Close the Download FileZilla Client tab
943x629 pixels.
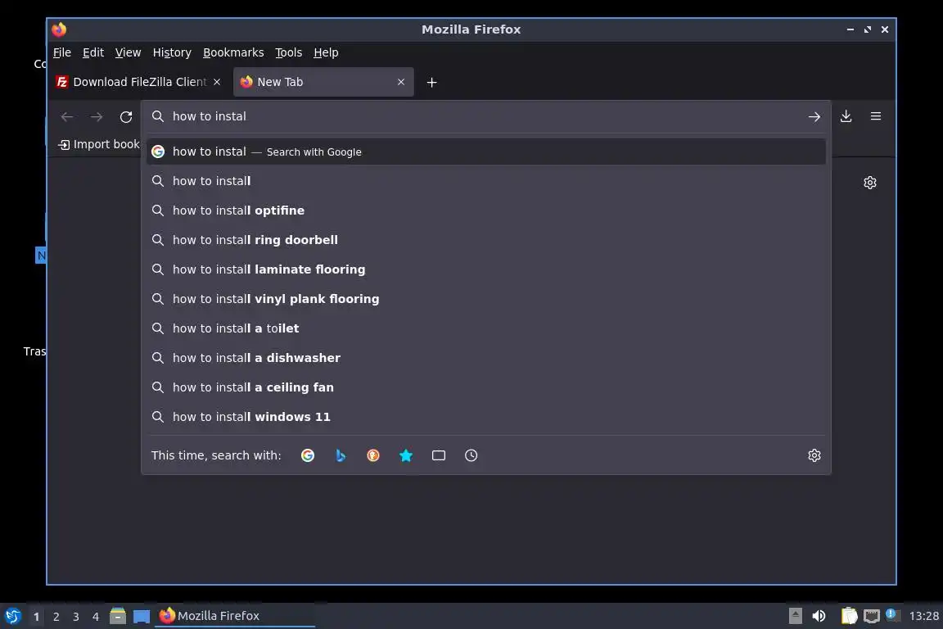pos(217,82)
